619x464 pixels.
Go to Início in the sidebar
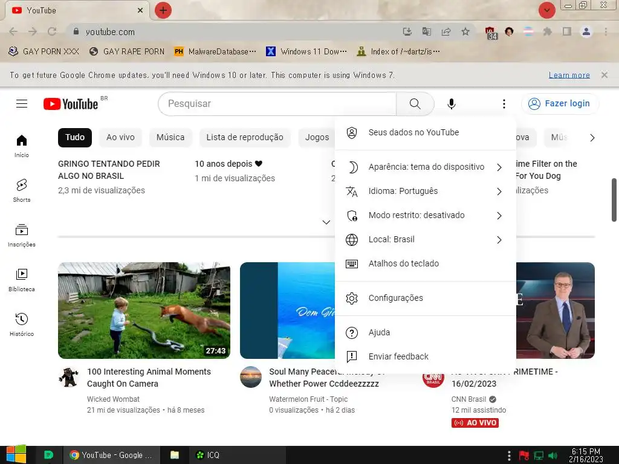pos(22,146)
